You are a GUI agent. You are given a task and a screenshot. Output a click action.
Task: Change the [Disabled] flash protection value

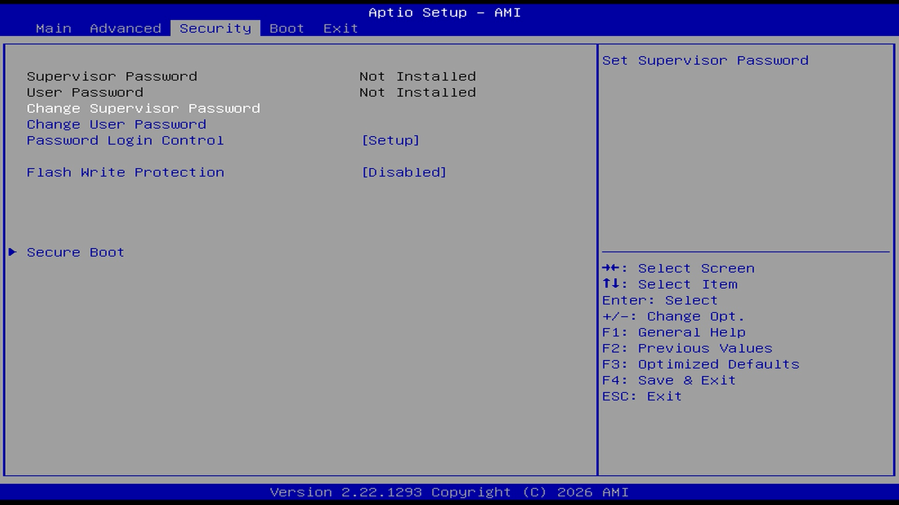pyautogui.click(x=404, y=173)
